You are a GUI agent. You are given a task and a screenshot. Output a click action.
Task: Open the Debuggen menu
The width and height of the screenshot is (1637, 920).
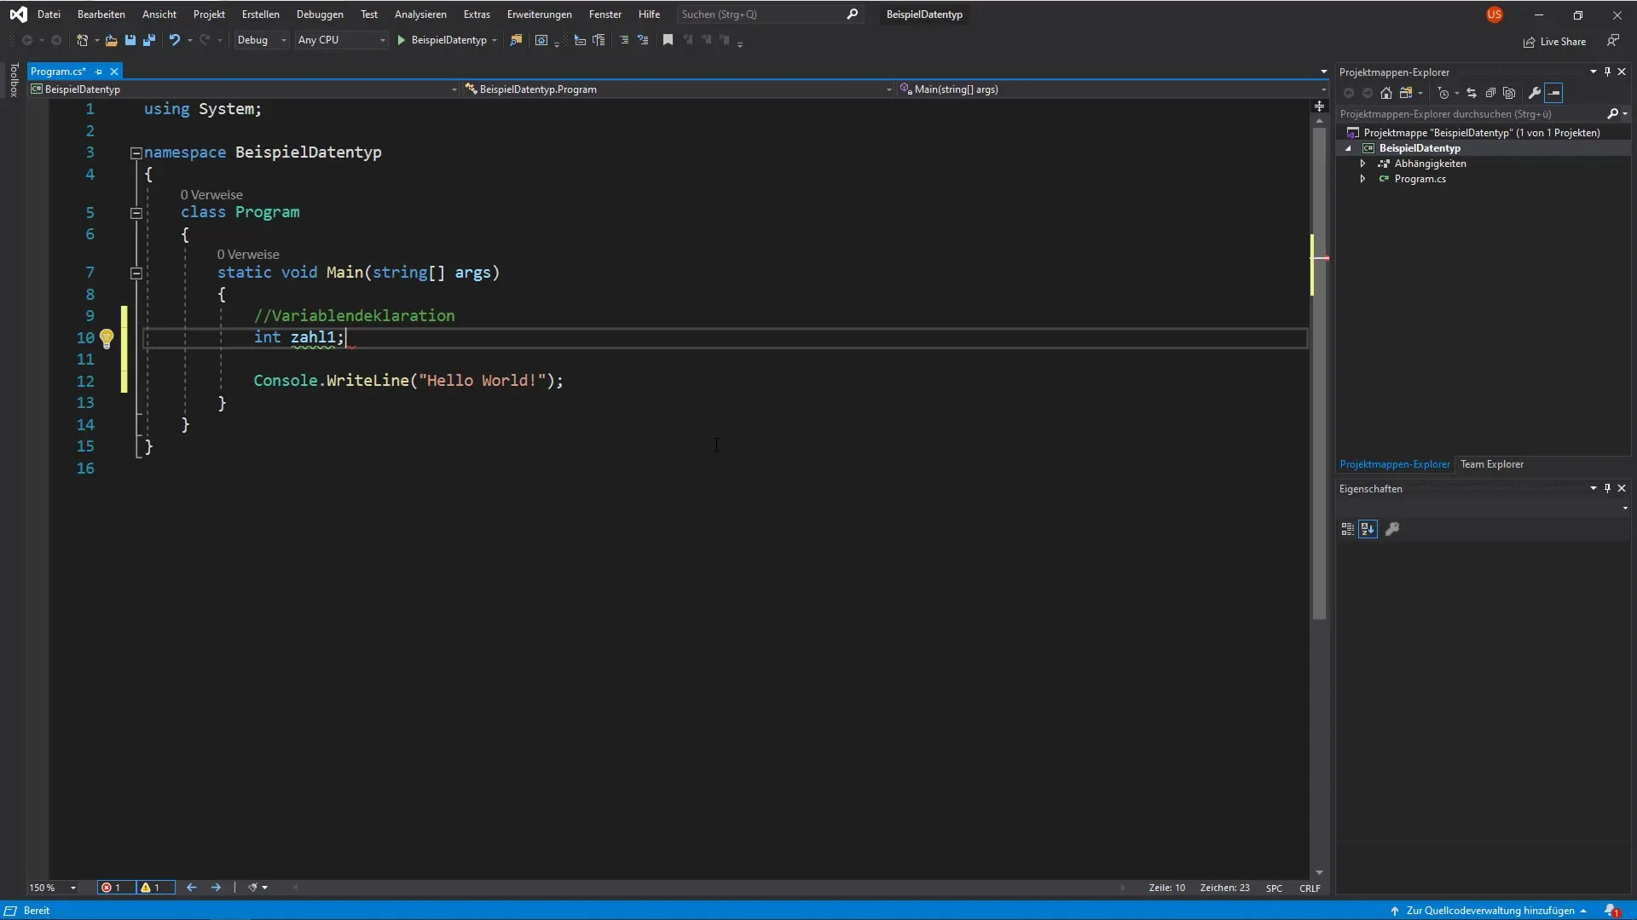tap(320, 14)
